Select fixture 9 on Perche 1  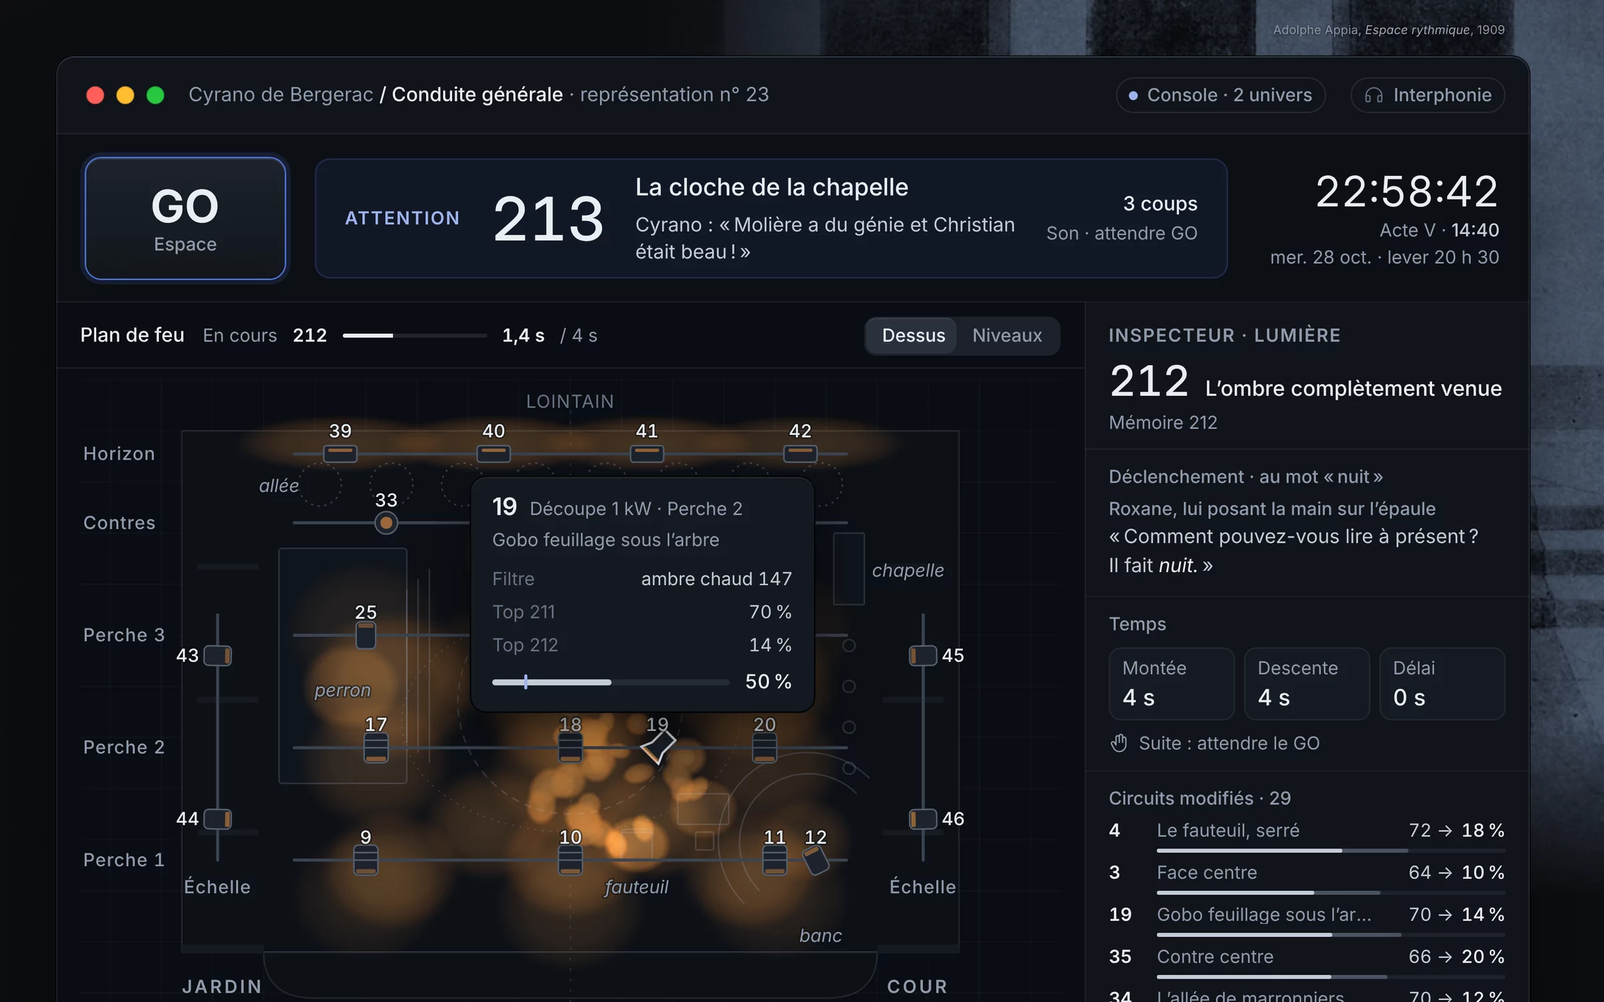(x=366, y=860)
